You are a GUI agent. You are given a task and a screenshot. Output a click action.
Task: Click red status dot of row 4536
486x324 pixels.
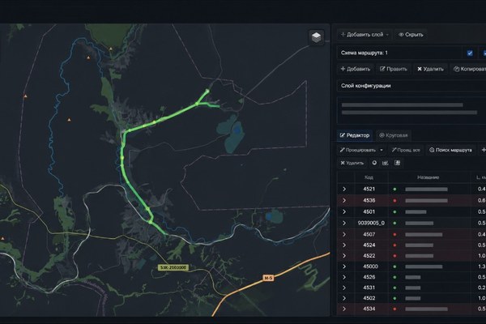pos(395,201)
